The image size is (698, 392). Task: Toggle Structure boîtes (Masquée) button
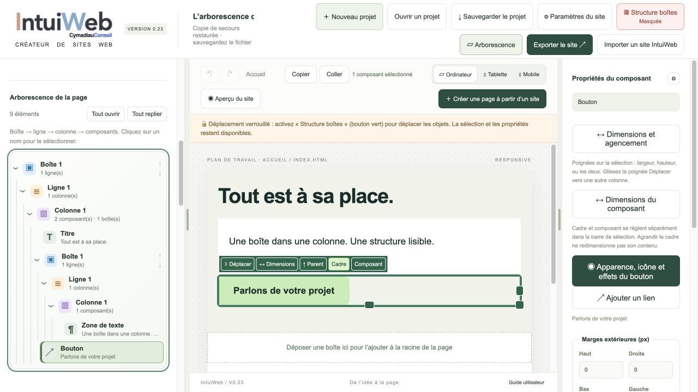[x=650, y=16]
